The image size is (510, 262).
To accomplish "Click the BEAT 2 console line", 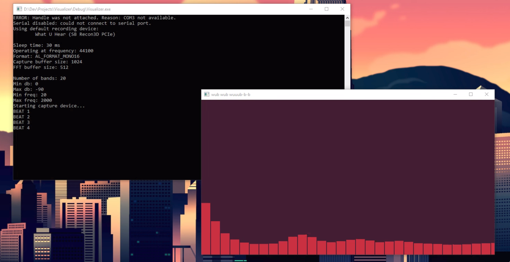I will (x=21, y=117).
